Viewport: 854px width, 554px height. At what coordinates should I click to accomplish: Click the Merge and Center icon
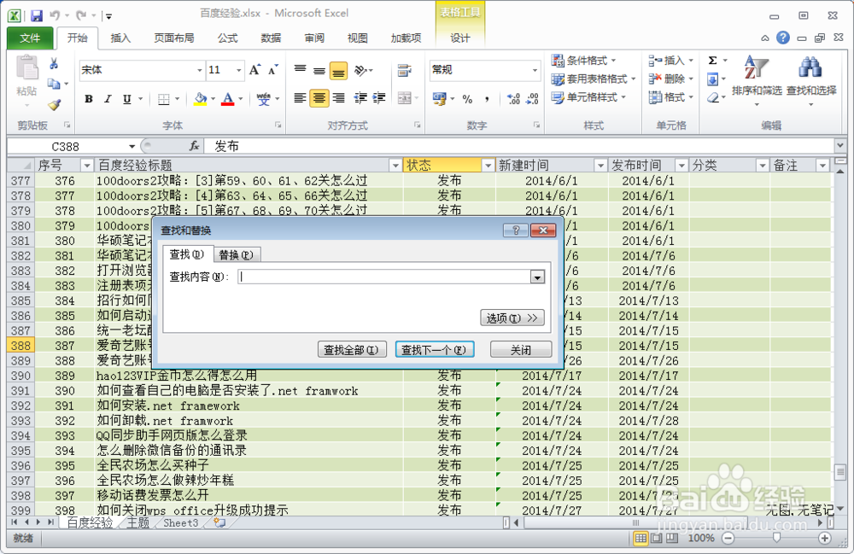tap(404, 98)
